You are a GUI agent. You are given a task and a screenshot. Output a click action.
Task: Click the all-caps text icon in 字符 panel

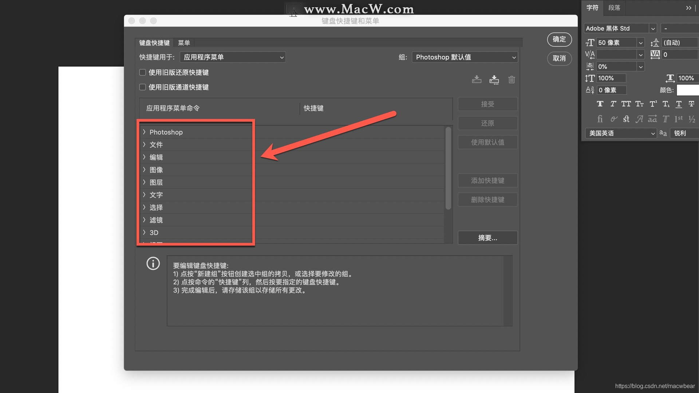(625, 104)
